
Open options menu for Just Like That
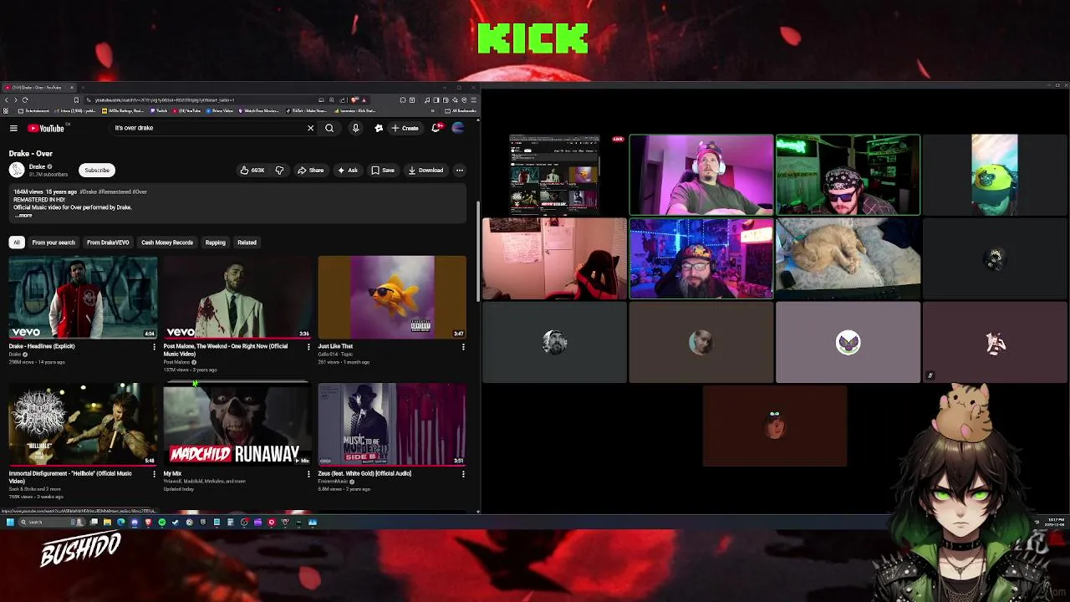(463, 346)
